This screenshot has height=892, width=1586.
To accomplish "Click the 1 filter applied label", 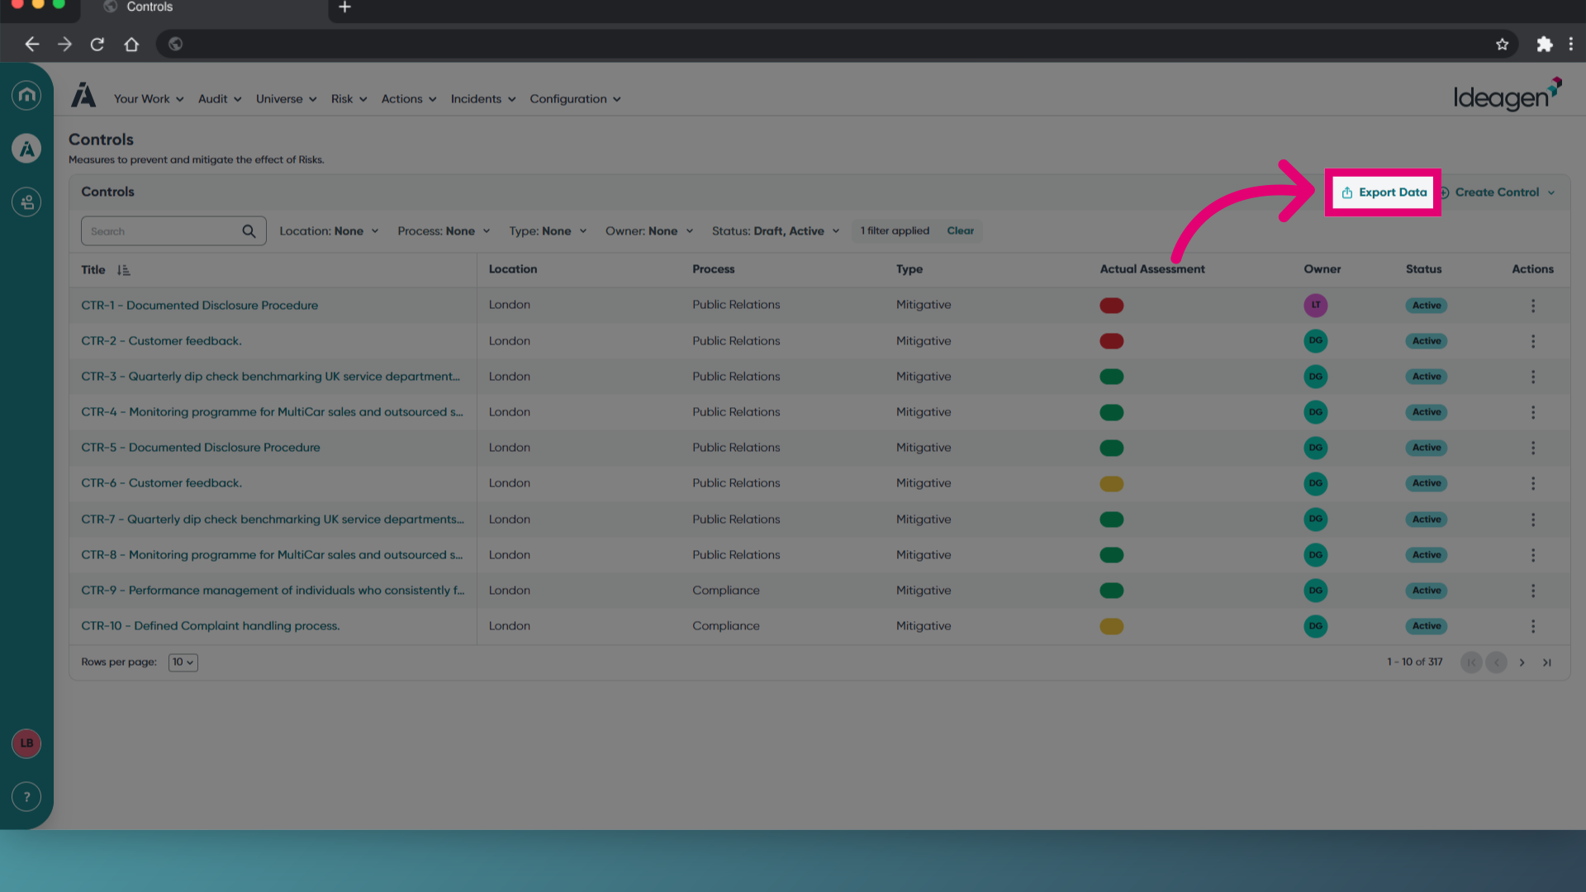I will click(x=895, y=231).
